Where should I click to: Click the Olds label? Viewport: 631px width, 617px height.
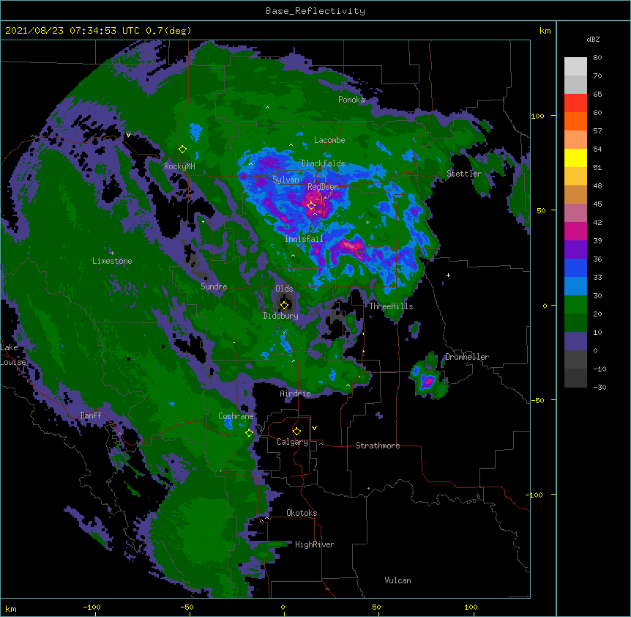[x=284, y=289]
